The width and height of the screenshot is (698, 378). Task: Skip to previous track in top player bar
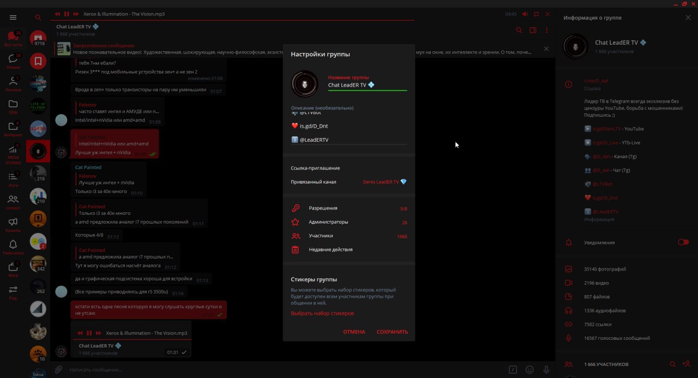pos(58,14)
